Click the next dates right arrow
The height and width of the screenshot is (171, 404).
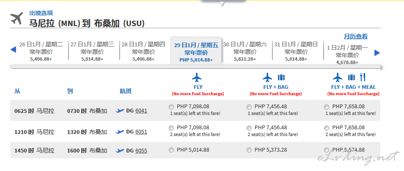tap(377, 53)
